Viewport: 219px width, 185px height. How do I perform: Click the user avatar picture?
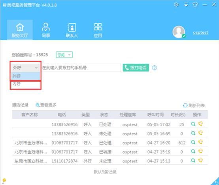coord(179,32)
